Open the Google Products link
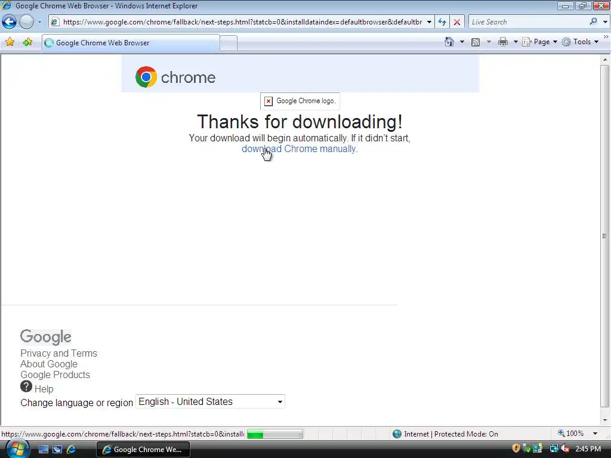This screenshot has width=611, height=458. [55, 375]
